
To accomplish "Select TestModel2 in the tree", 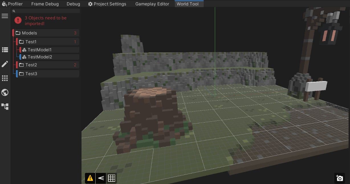I will tap(40, 57).
